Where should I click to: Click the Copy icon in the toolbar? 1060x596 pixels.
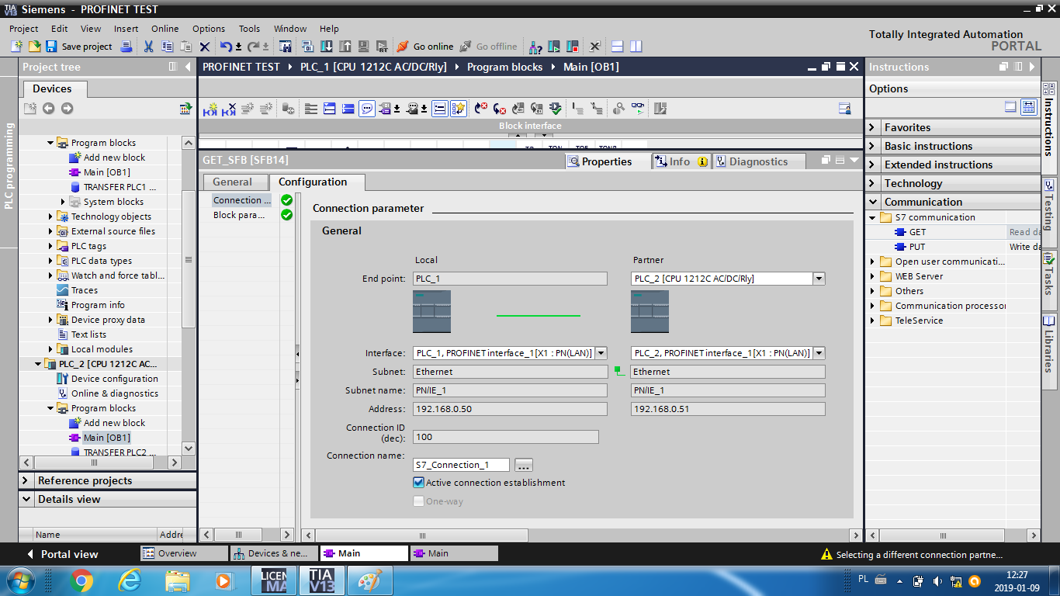[x=167, y=47]
